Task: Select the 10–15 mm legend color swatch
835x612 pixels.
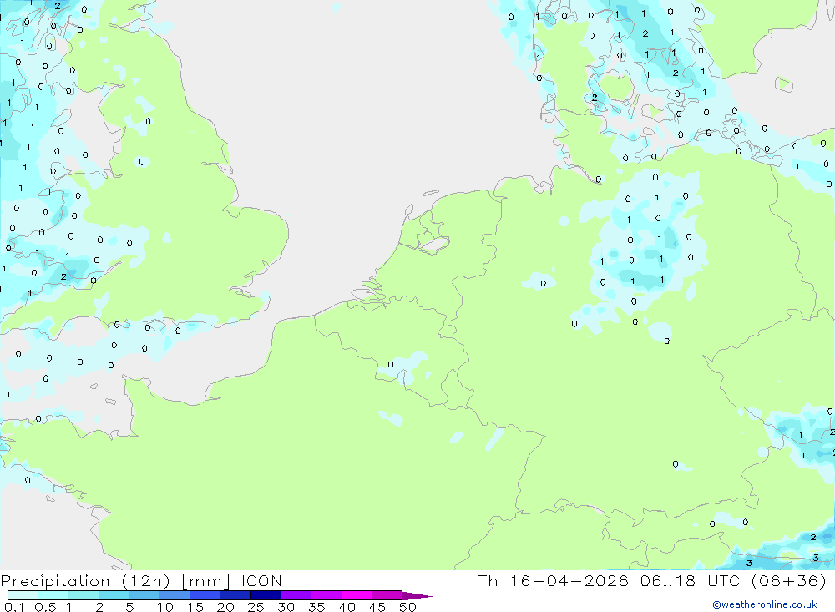Action: click(175, 595)
